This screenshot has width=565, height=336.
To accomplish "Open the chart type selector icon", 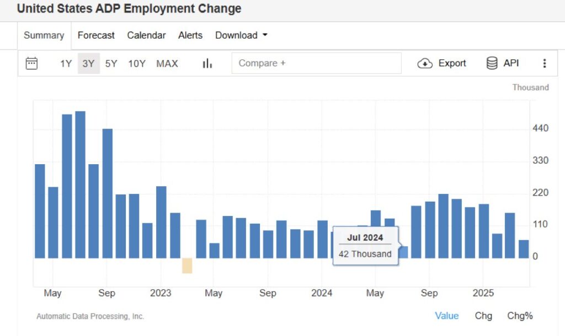I will click(207, 63).
